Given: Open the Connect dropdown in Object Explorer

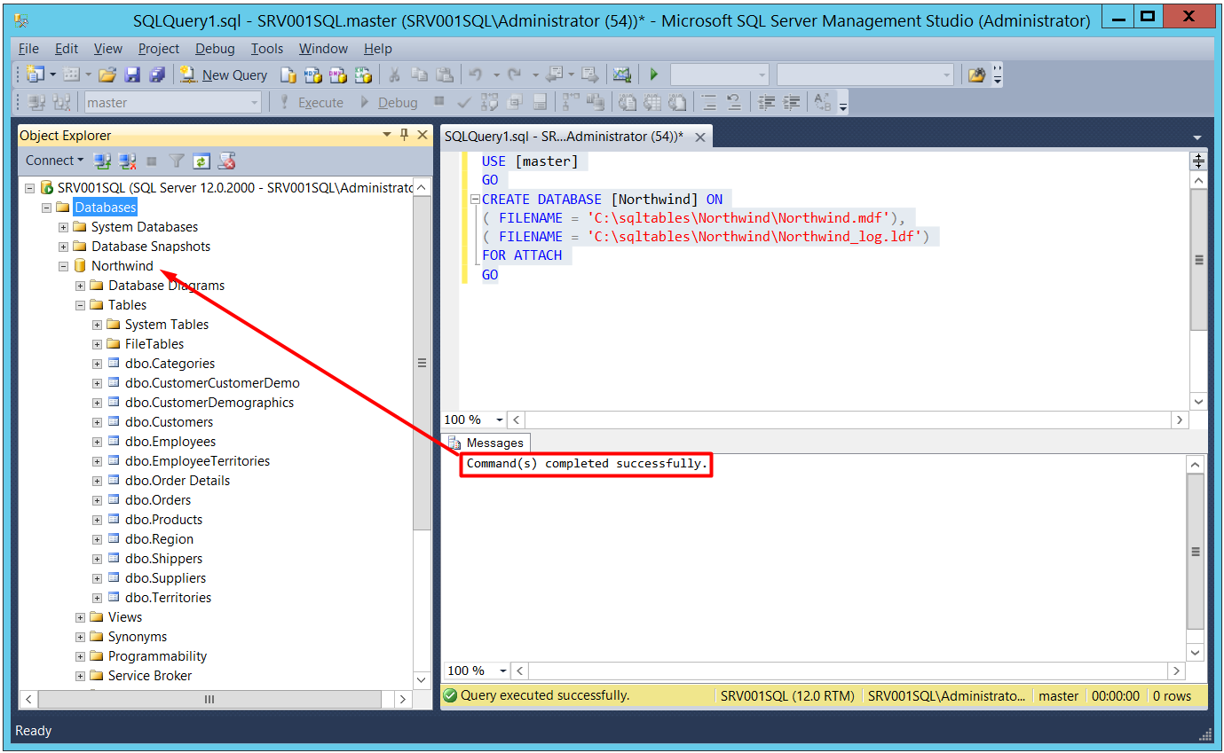Looking at the screenshot, I should click(54, 161).
